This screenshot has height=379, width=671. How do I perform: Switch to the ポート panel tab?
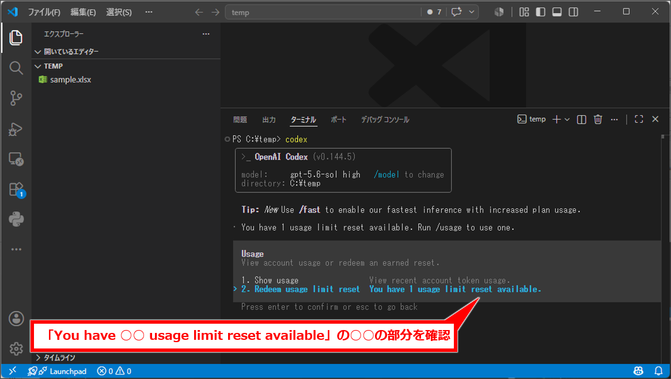click(339, 120)
